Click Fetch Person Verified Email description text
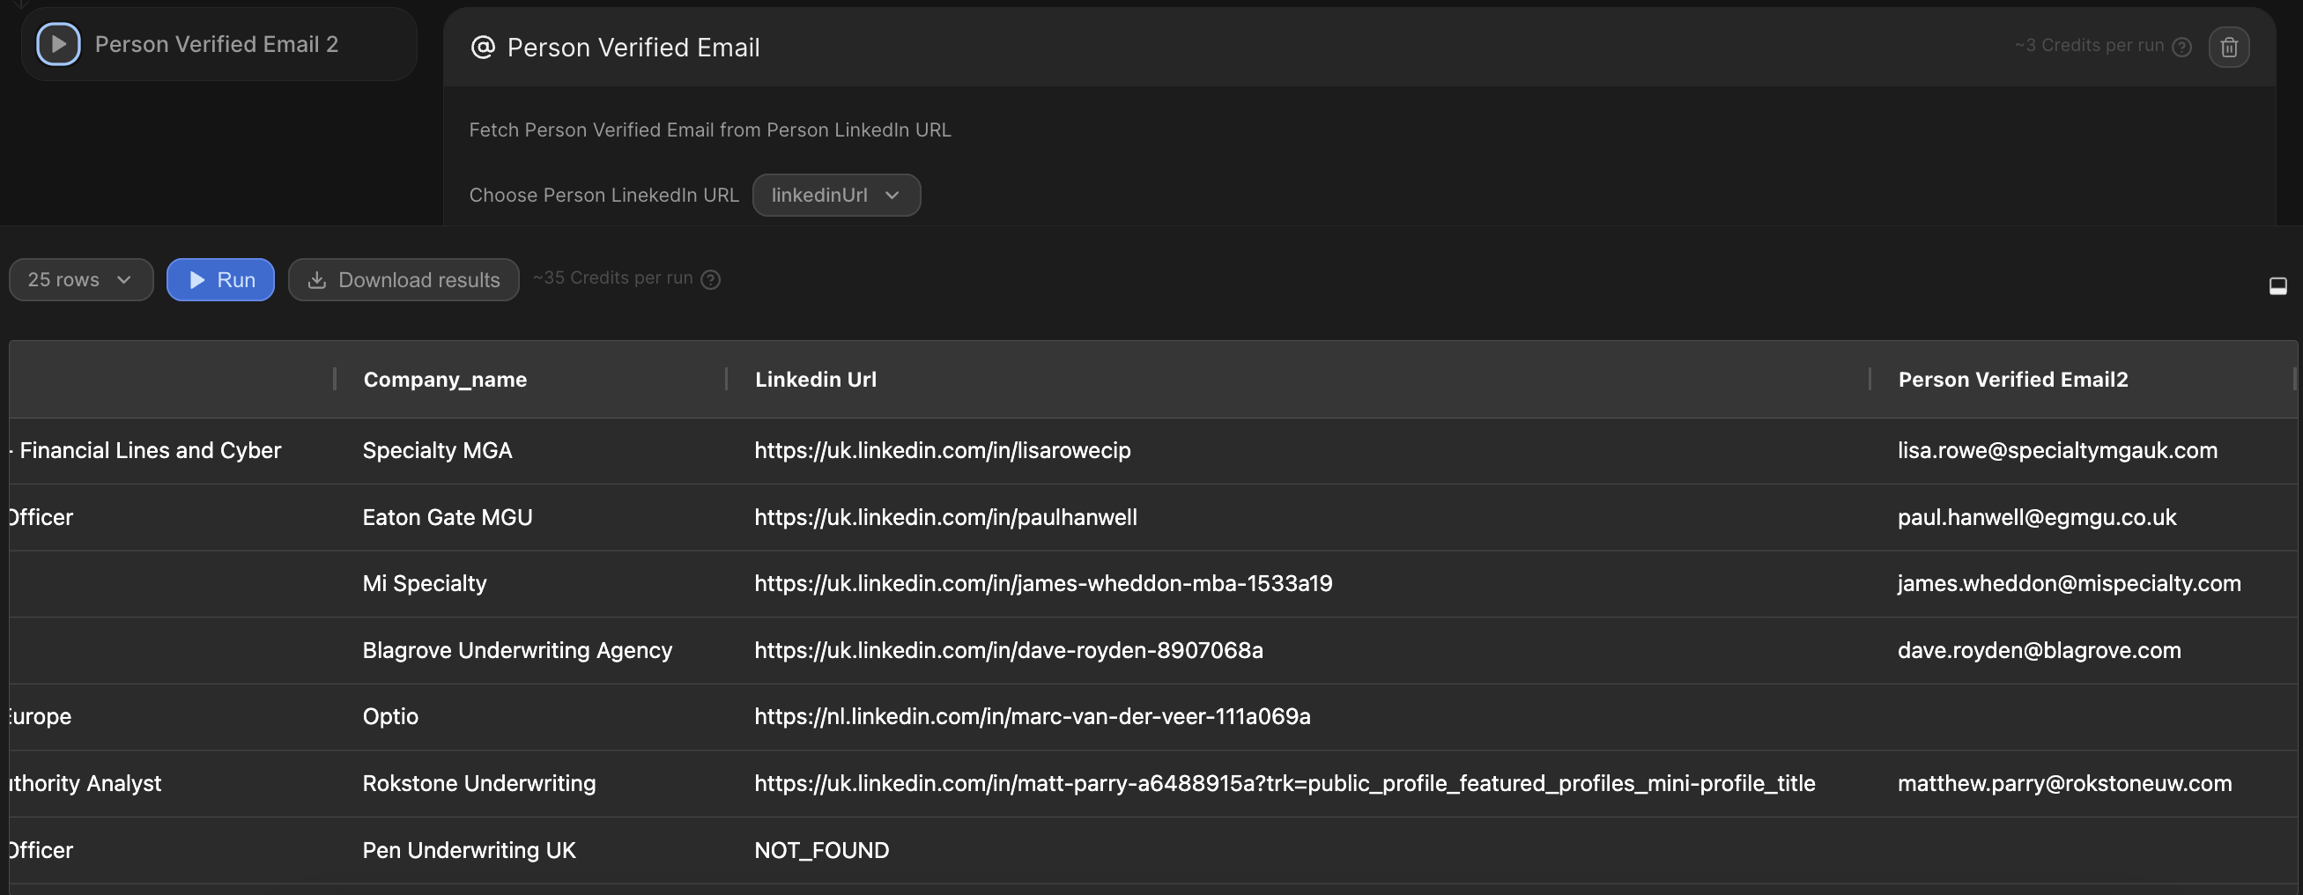 (x=710, y=130)
